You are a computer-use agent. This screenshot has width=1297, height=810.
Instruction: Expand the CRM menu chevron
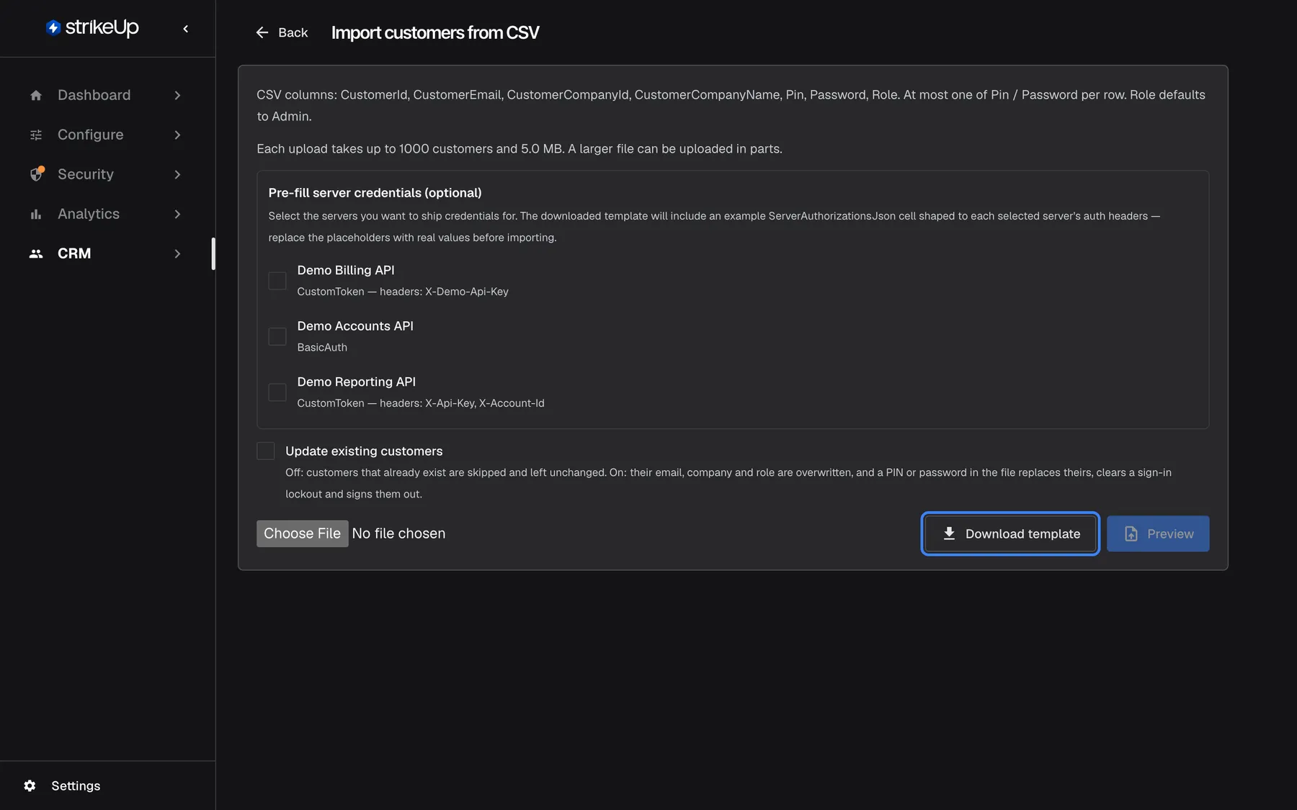point(177,253)
